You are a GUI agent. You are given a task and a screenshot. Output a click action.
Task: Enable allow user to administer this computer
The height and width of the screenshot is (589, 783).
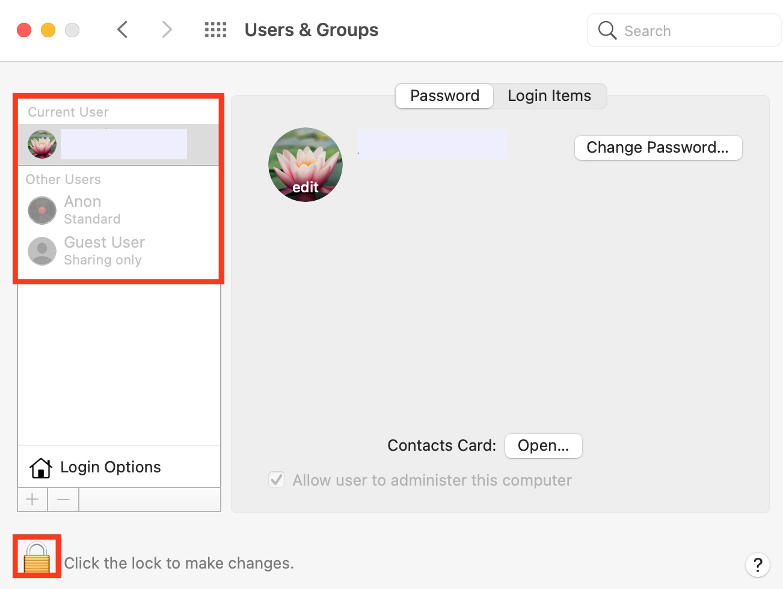click(x=277, y=480)
